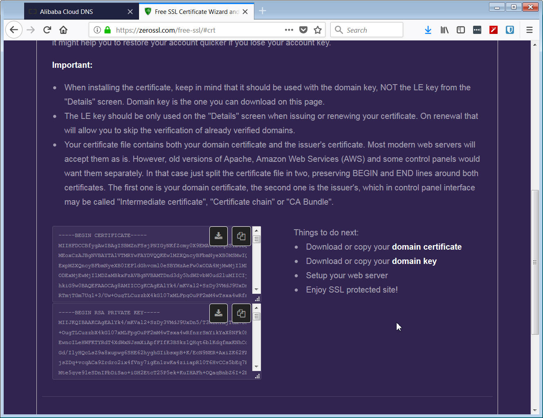The width and height of the screenshot is (543, 418).
Task: Copy the certificate text to clipboard
Action: (x=241, y=236)
